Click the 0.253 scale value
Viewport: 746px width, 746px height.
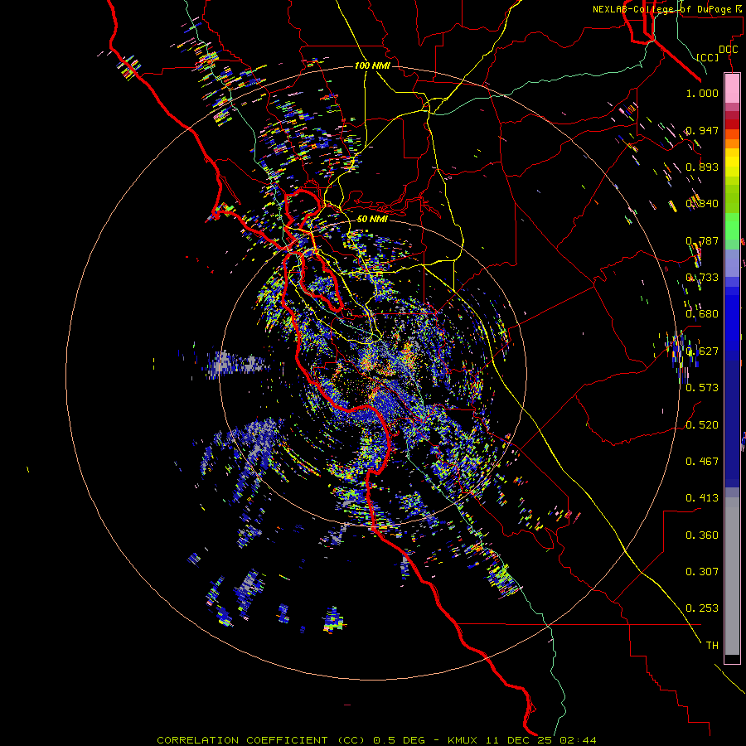coord(702,608)
